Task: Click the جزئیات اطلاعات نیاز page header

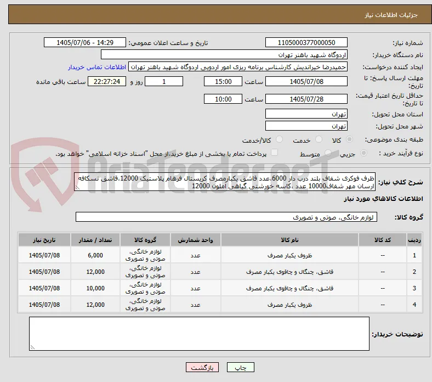Action: 391,15
